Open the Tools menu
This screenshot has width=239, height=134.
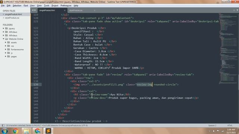47,6
